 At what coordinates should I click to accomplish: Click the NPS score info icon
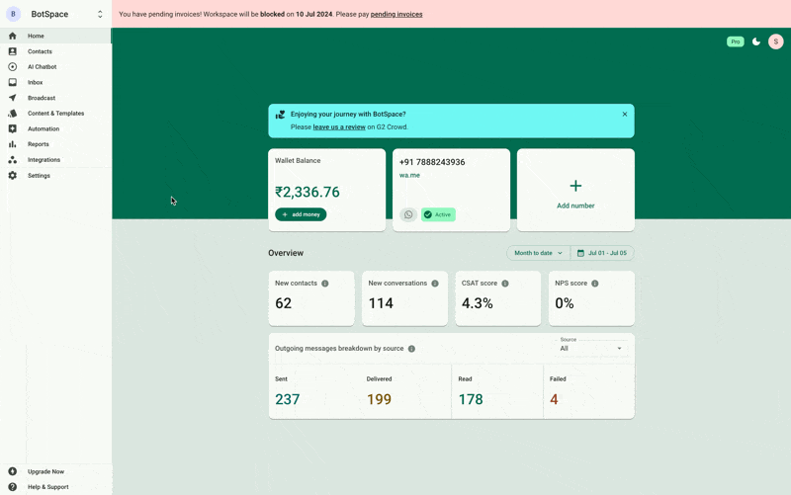pyautogui.click(x=595, y=284)
